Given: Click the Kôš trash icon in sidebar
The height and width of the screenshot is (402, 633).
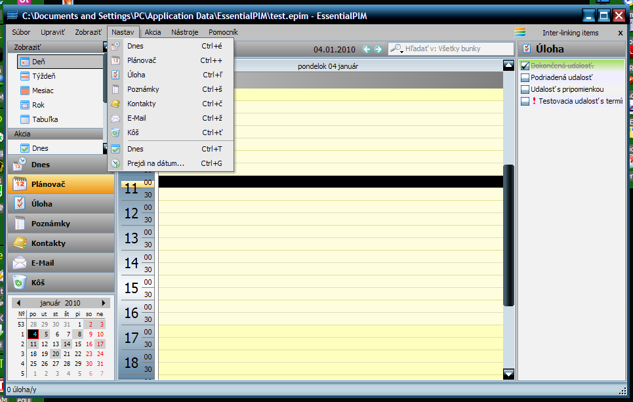Looking at the screenshot, I should [20, 283].
